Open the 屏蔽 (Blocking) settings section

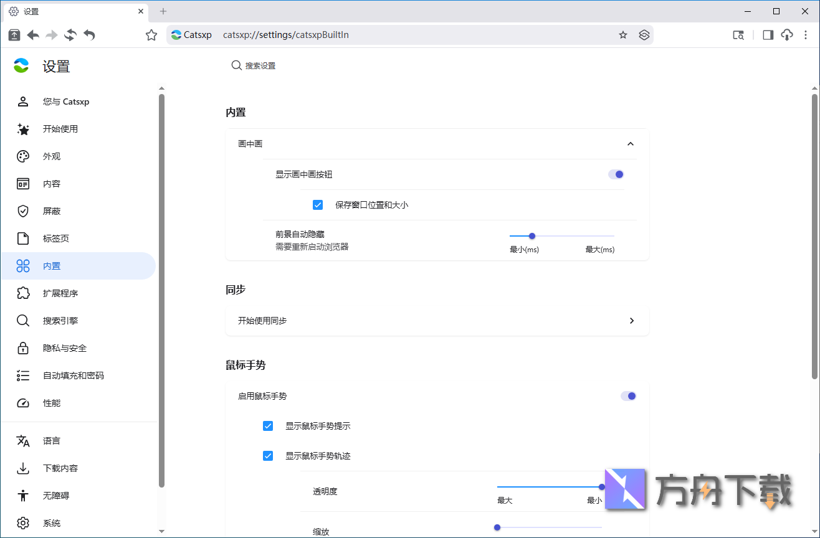(x=52, y=210)
